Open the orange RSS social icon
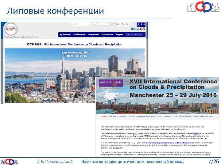 point(138,29)
